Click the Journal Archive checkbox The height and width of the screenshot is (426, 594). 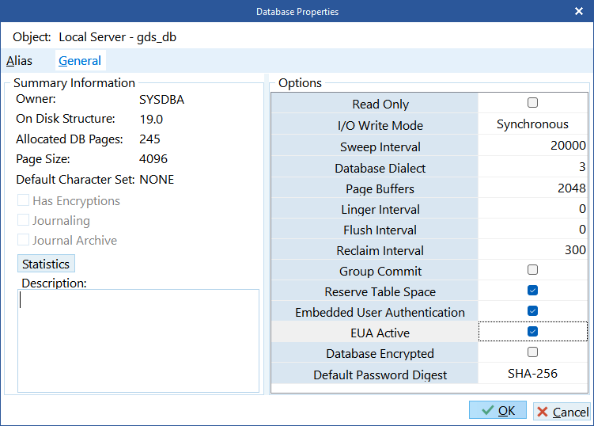(x=23, y=240)
